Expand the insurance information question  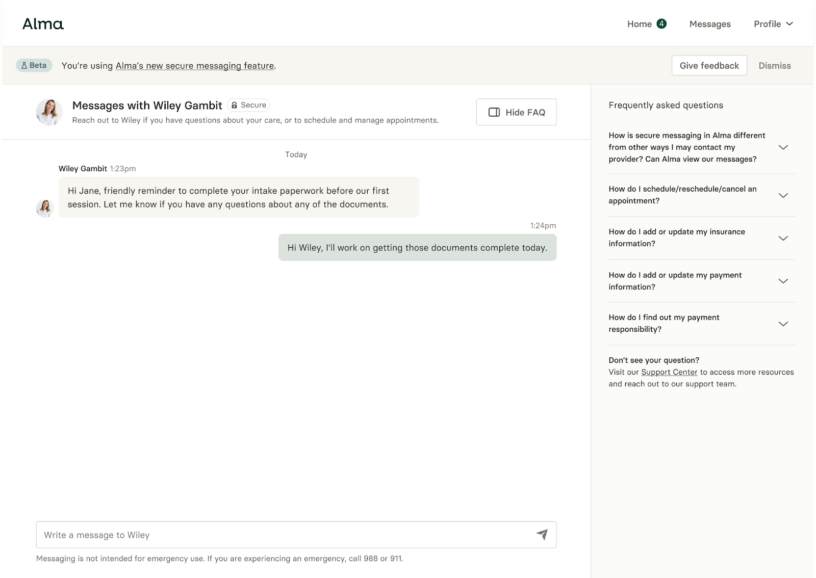click(x=783, y=238)
